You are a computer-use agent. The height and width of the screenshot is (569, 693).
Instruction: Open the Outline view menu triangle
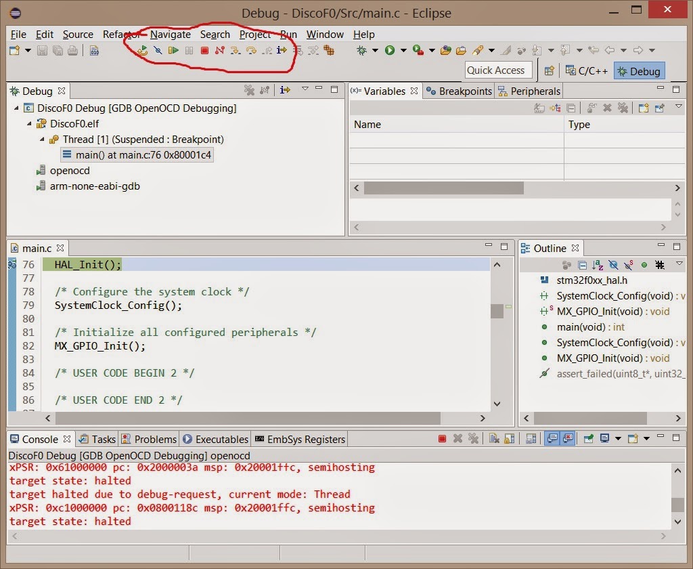(679, 264)
